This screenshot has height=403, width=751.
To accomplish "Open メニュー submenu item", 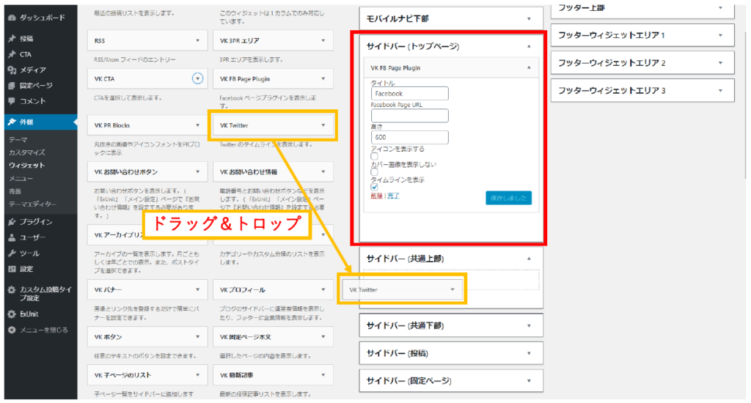I will tap(21, 179).
